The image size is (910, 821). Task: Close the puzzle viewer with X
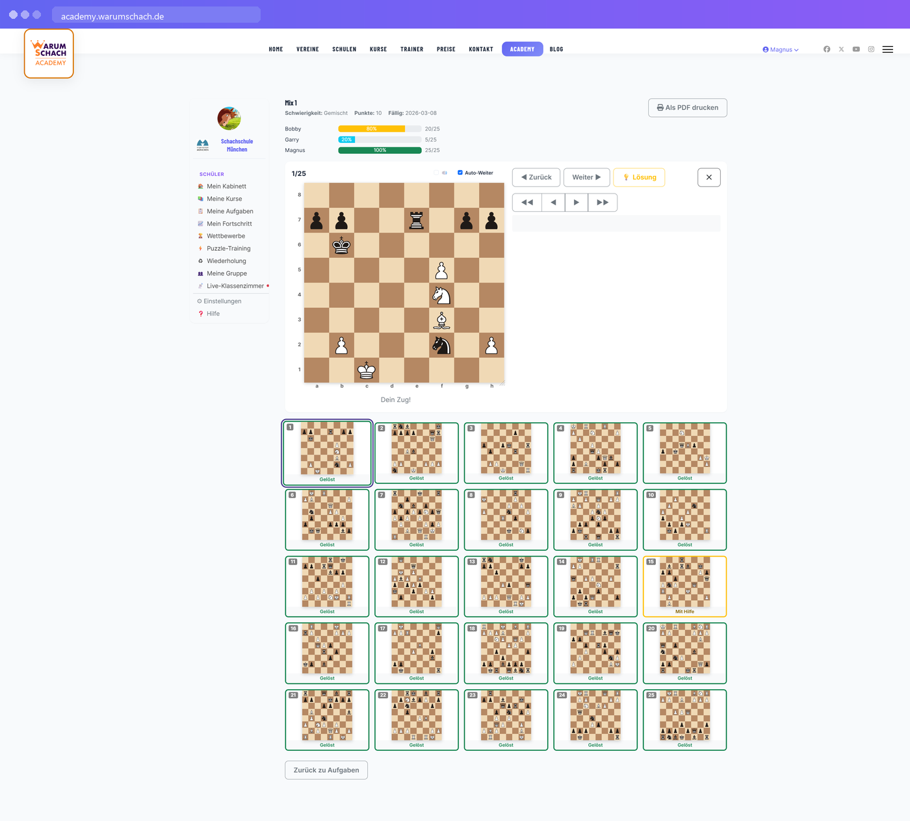pyautogui.click(x=709, y=177)
